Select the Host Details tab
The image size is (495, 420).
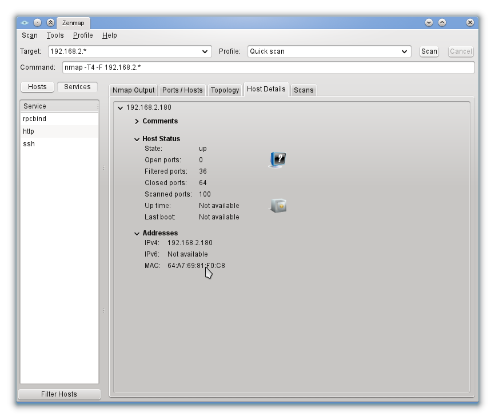point(266,89)
